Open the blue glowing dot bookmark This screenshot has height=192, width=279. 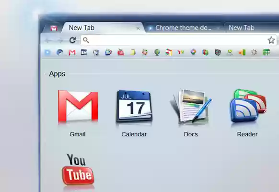pos(47,52)
